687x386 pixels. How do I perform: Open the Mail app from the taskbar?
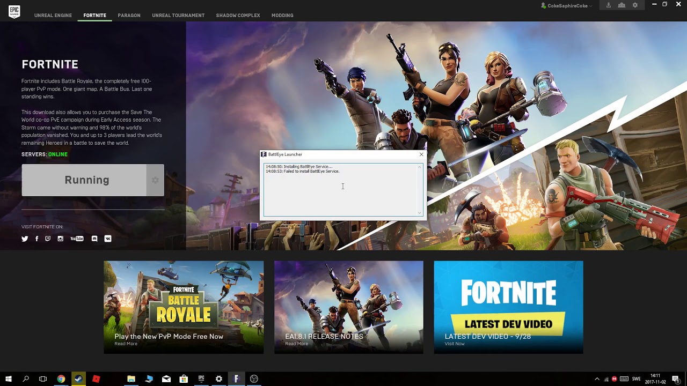166,379
